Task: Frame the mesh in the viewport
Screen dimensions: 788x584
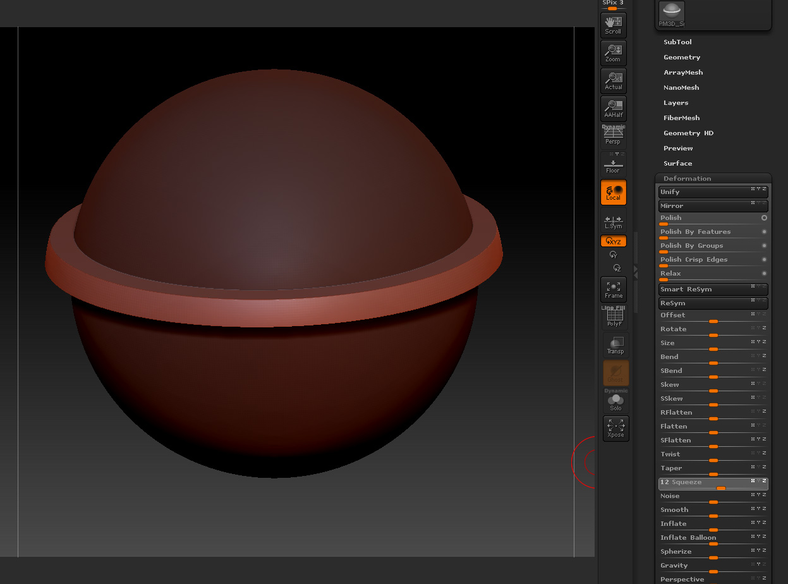Action: click(x=613, y=289)
